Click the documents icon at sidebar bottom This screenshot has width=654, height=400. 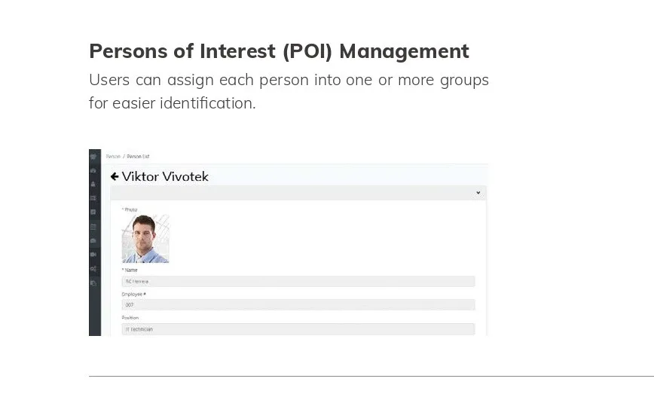click(93, 283)
